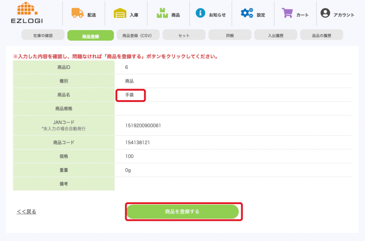Click the orange delivery truck icon
Image resolution: width=365 pixels, height=241 pixels.
coord(77,13)
